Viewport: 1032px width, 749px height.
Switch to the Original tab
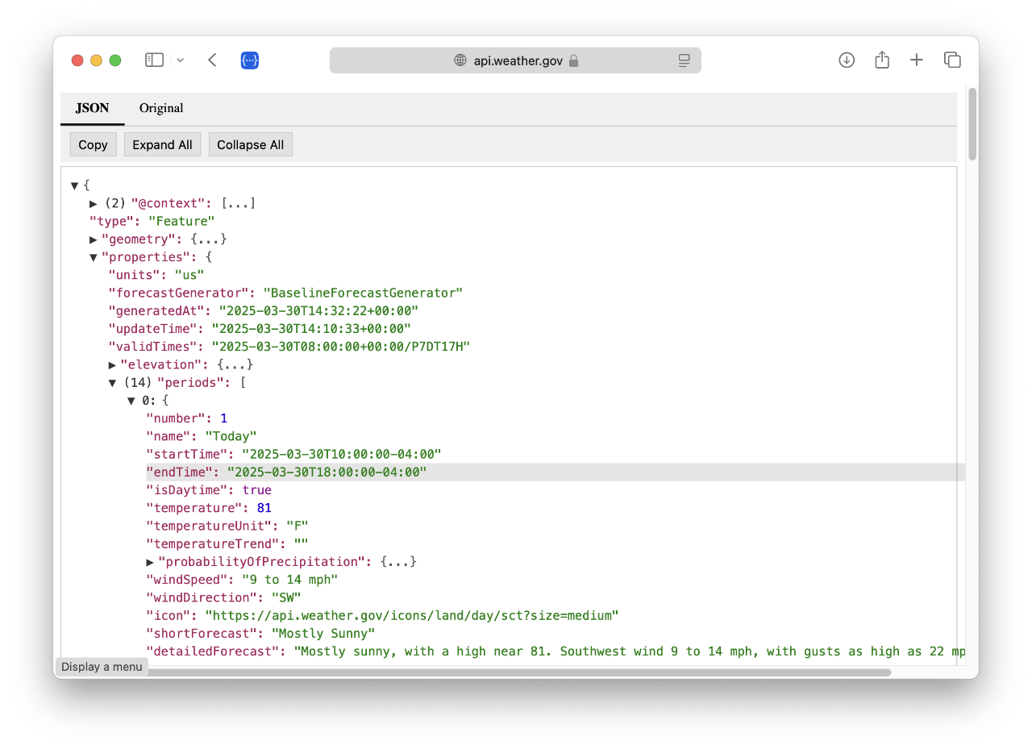[161, 108]
